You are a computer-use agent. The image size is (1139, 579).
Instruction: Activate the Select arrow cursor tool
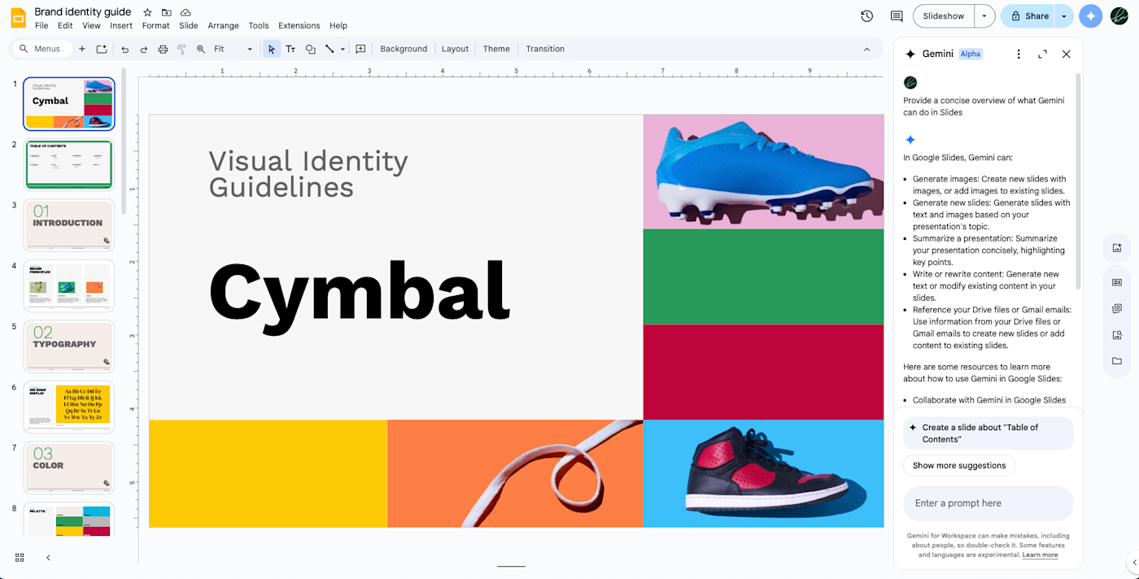click(272, 49)
